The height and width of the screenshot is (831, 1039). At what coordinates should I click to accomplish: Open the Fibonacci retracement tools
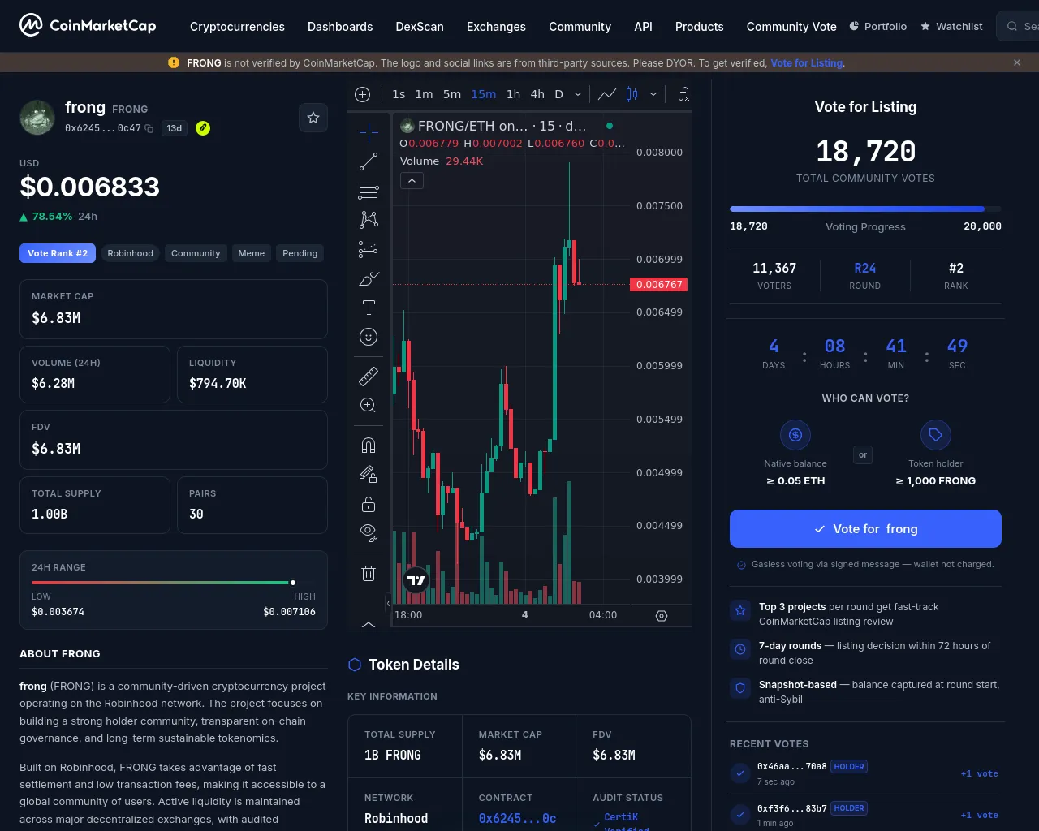tap(369, 191)
